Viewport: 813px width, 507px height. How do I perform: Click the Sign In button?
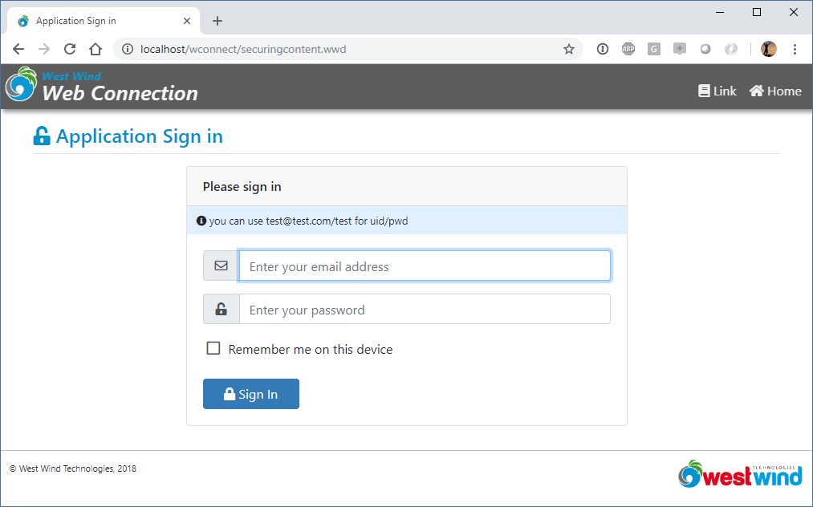(251, 394)
